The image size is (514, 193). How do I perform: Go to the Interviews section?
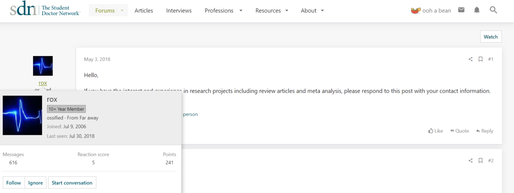[179, 10]
